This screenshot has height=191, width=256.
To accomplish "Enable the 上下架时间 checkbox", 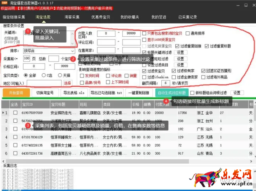I will (108, 82).
